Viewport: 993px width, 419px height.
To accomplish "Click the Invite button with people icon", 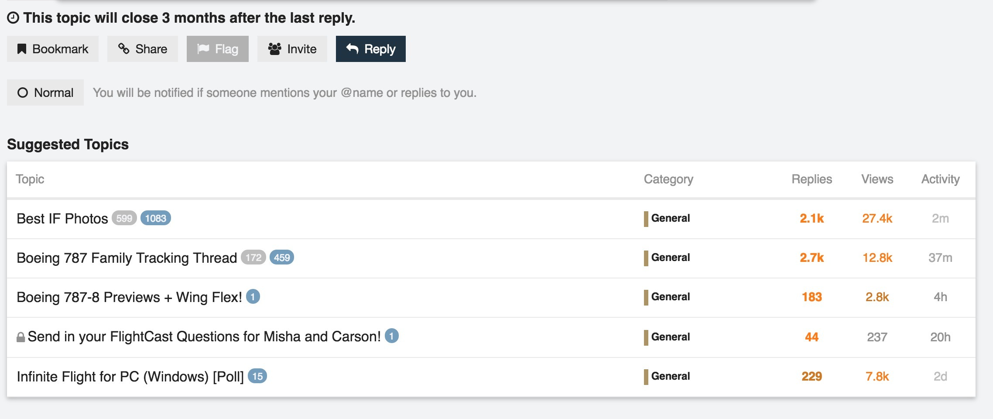I will (x=292, y=49).
